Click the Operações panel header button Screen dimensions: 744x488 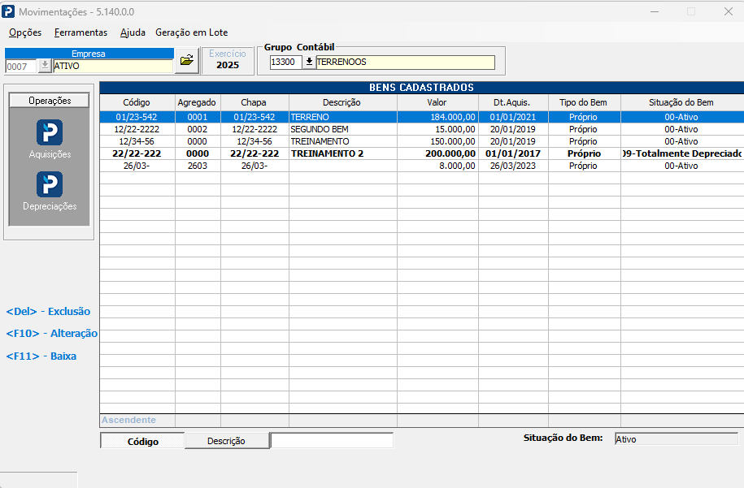(x=50, y=101)
